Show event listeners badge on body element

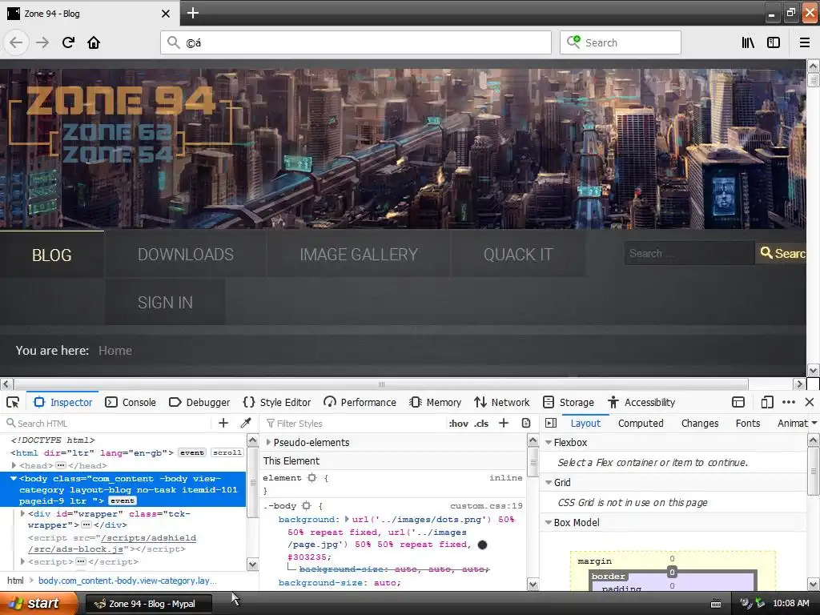click(x=123, y=501)
